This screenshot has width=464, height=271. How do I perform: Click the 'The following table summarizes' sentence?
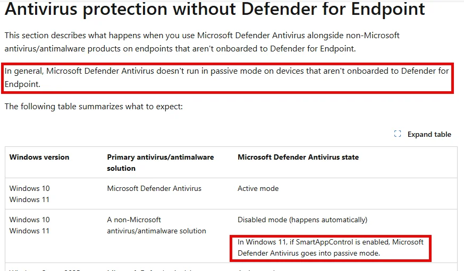point(94,107)
